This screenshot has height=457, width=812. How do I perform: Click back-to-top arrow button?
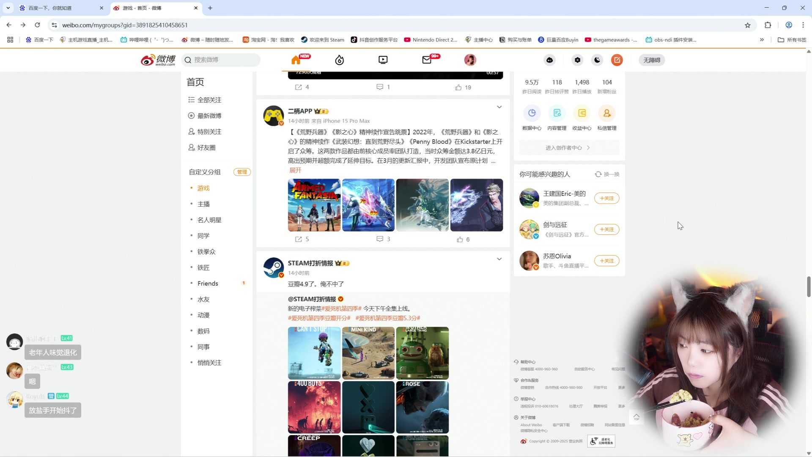click(636, 418)
